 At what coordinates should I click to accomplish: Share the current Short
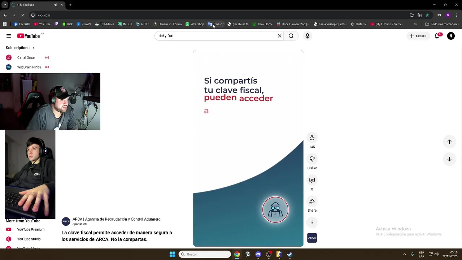pyautogui.click(x=312, y=201)
